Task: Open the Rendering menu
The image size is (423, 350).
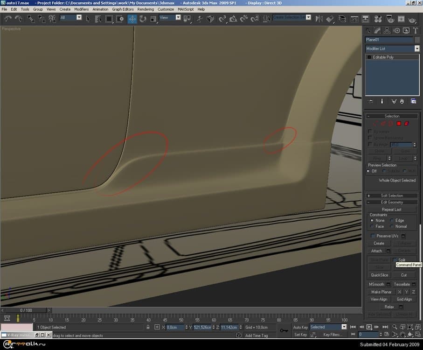Action: click(x=146, y=9)
